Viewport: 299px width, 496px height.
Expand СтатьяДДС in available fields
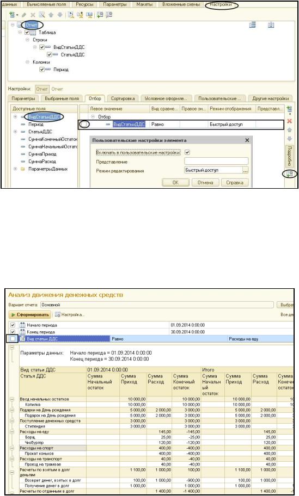point(15,132)
